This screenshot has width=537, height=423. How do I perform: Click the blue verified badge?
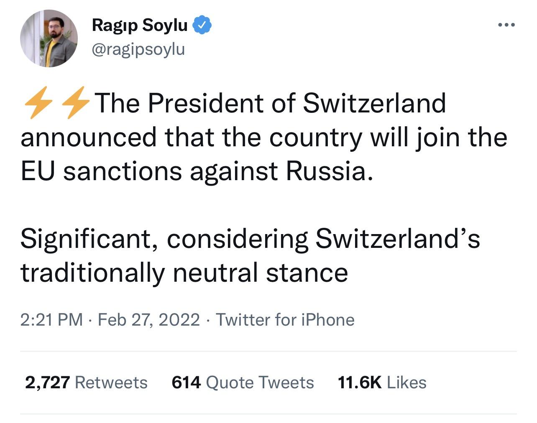202,25
